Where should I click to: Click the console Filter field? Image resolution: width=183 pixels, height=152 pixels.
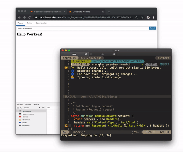click(x=53, y=108)
